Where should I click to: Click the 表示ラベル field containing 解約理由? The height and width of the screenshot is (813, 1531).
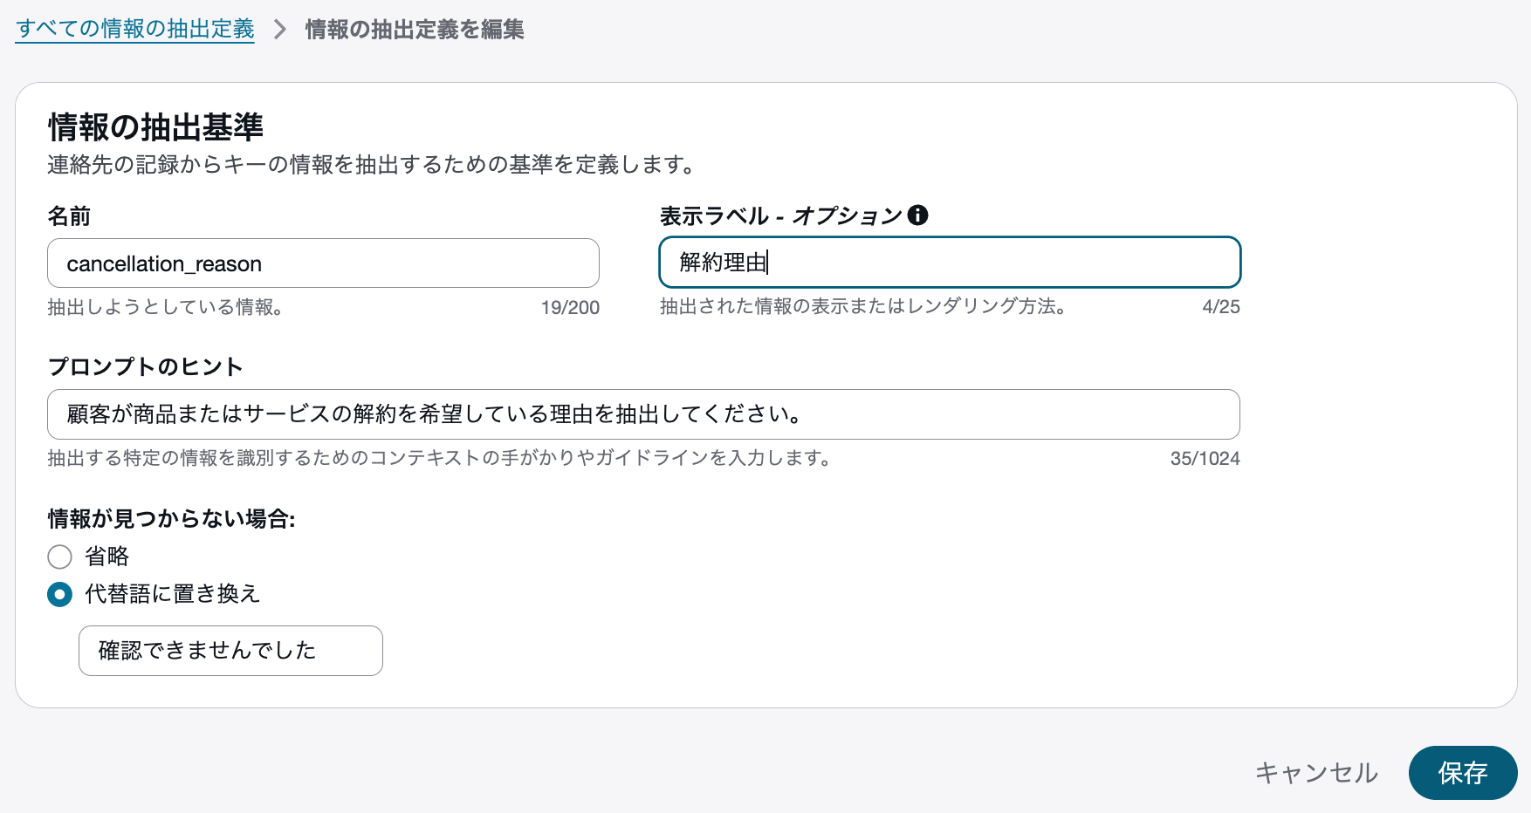coord(950,262)
